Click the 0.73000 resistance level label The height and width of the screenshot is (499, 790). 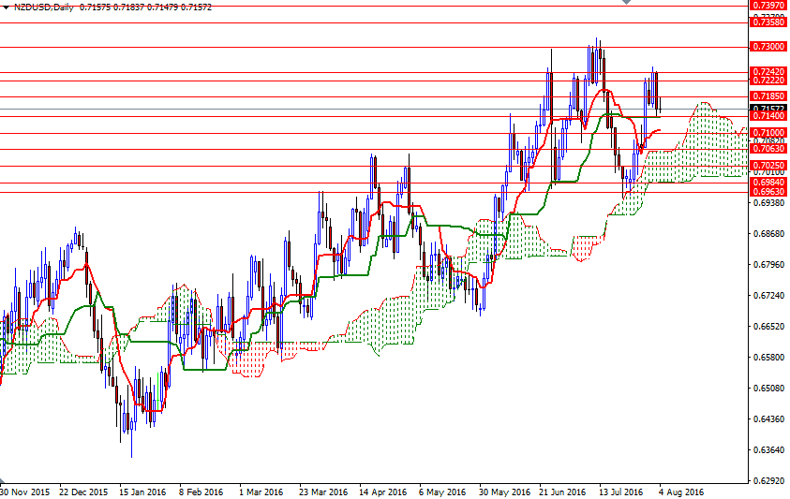point(768,47)
